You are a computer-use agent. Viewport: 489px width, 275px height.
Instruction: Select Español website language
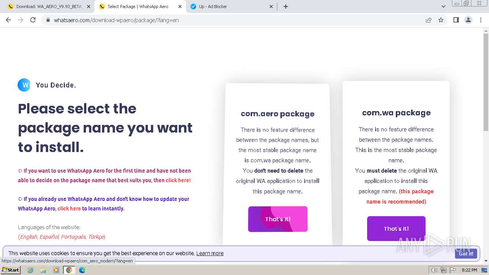[x=49, y=237]
